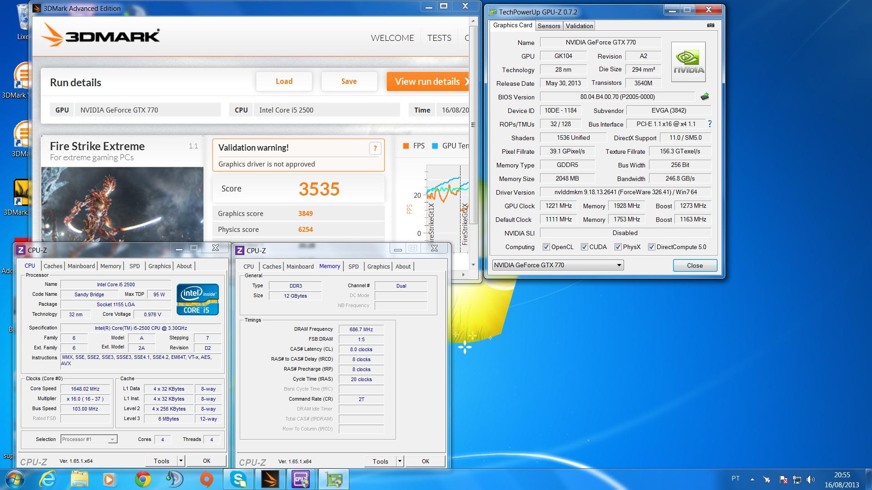Click the Show Desktop button at taskbar end
The width and height of the screenshot is (872, 490).
tap(868, 480)
